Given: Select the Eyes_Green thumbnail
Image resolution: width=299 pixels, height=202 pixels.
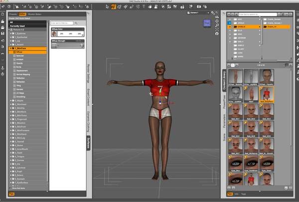Looking at the screenshot, I should click(x=267, y=163).
